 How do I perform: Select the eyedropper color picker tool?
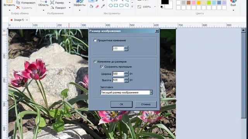[103, 6]
